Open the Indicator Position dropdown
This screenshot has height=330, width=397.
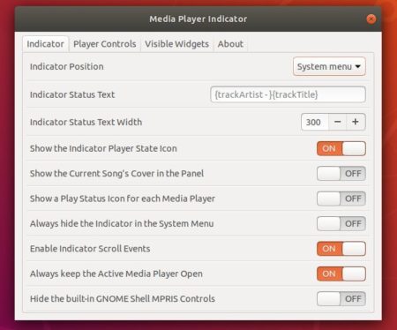(x=329, y=66)
